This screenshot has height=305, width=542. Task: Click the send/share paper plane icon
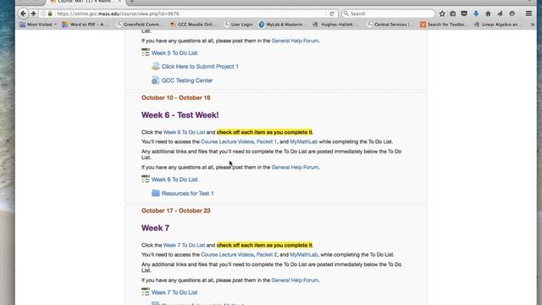(x=500, y=14)
